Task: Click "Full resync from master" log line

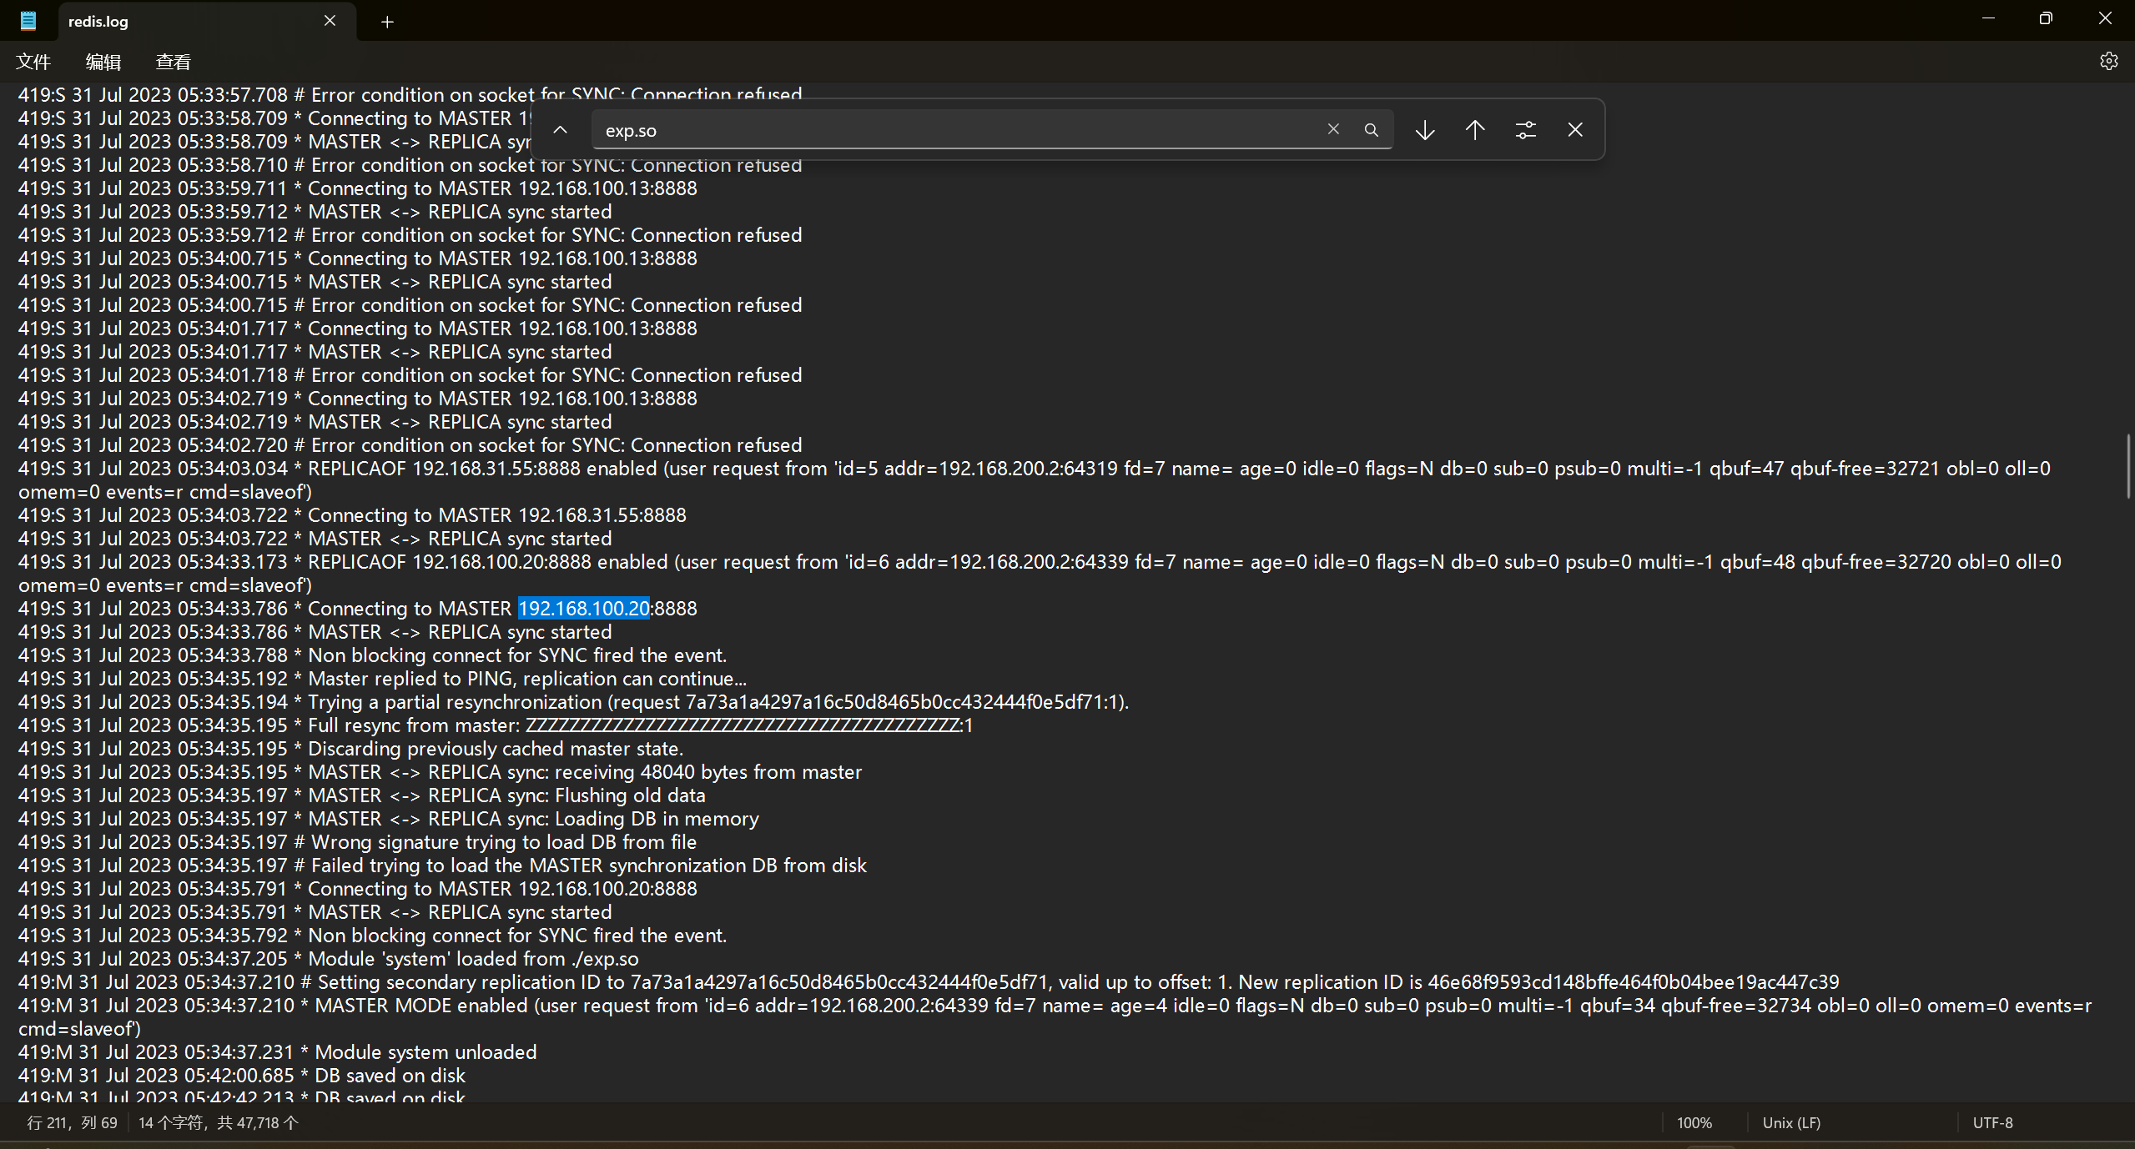Action: click(496, 725)
